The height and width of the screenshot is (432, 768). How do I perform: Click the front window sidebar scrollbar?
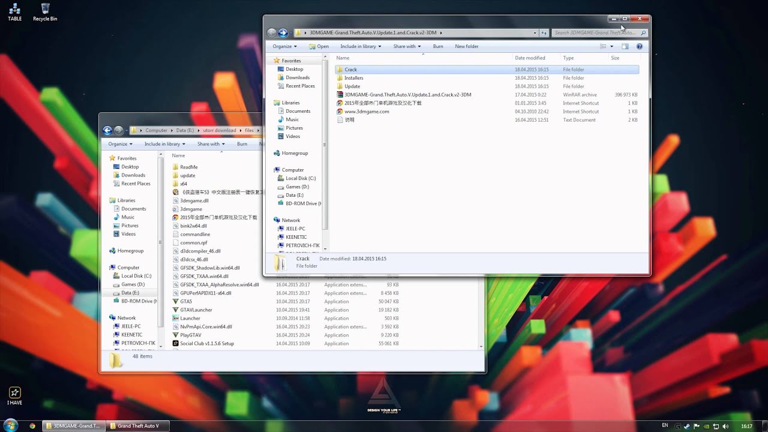click(x=326, y=144)
